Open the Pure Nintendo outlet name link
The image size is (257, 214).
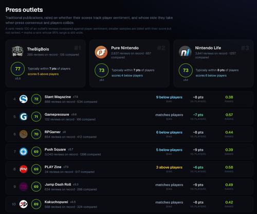[x=125, y=48]
